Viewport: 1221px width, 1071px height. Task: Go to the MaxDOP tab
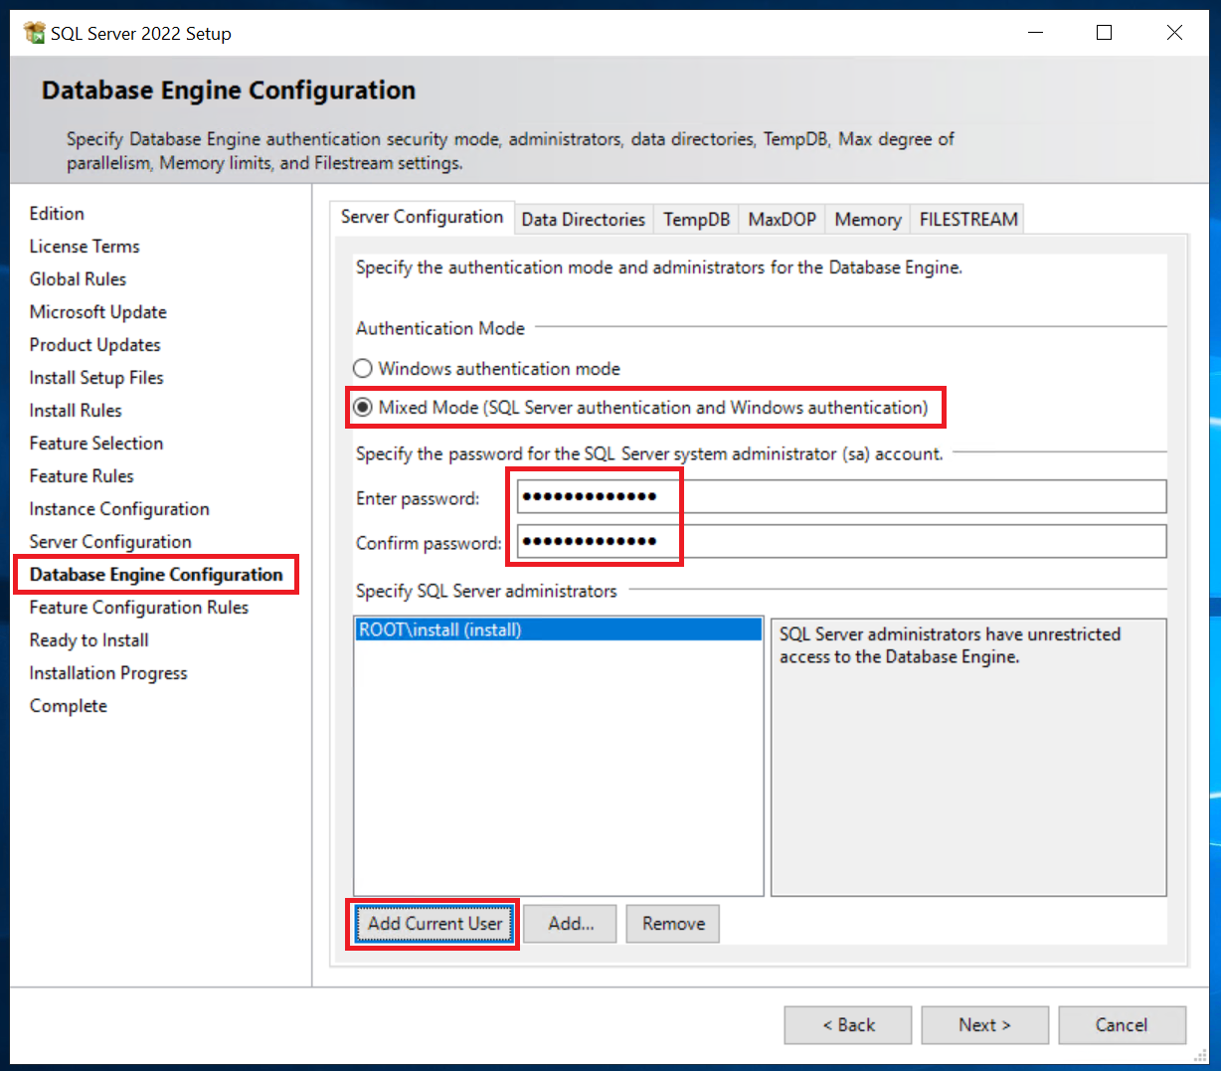coord(782,220)
